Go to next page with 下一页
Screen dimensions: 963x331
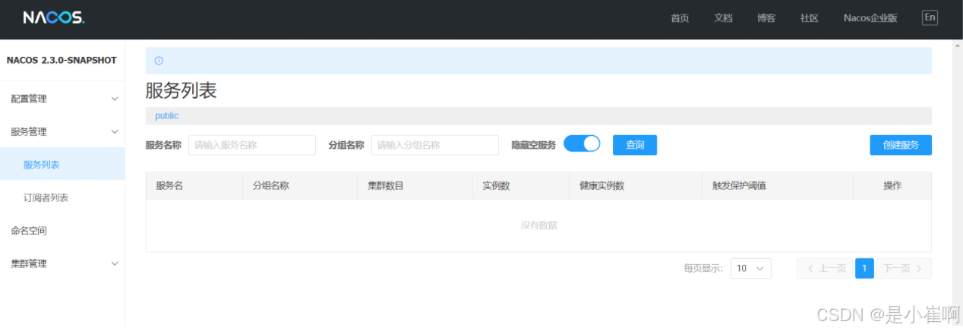904,268
